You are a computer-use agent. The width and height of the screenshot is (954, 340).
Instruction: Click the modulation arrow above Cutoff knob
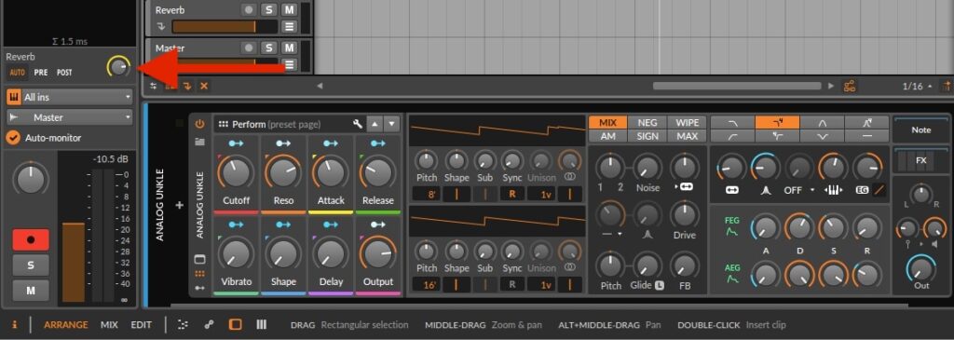click(x=237, y=143)
